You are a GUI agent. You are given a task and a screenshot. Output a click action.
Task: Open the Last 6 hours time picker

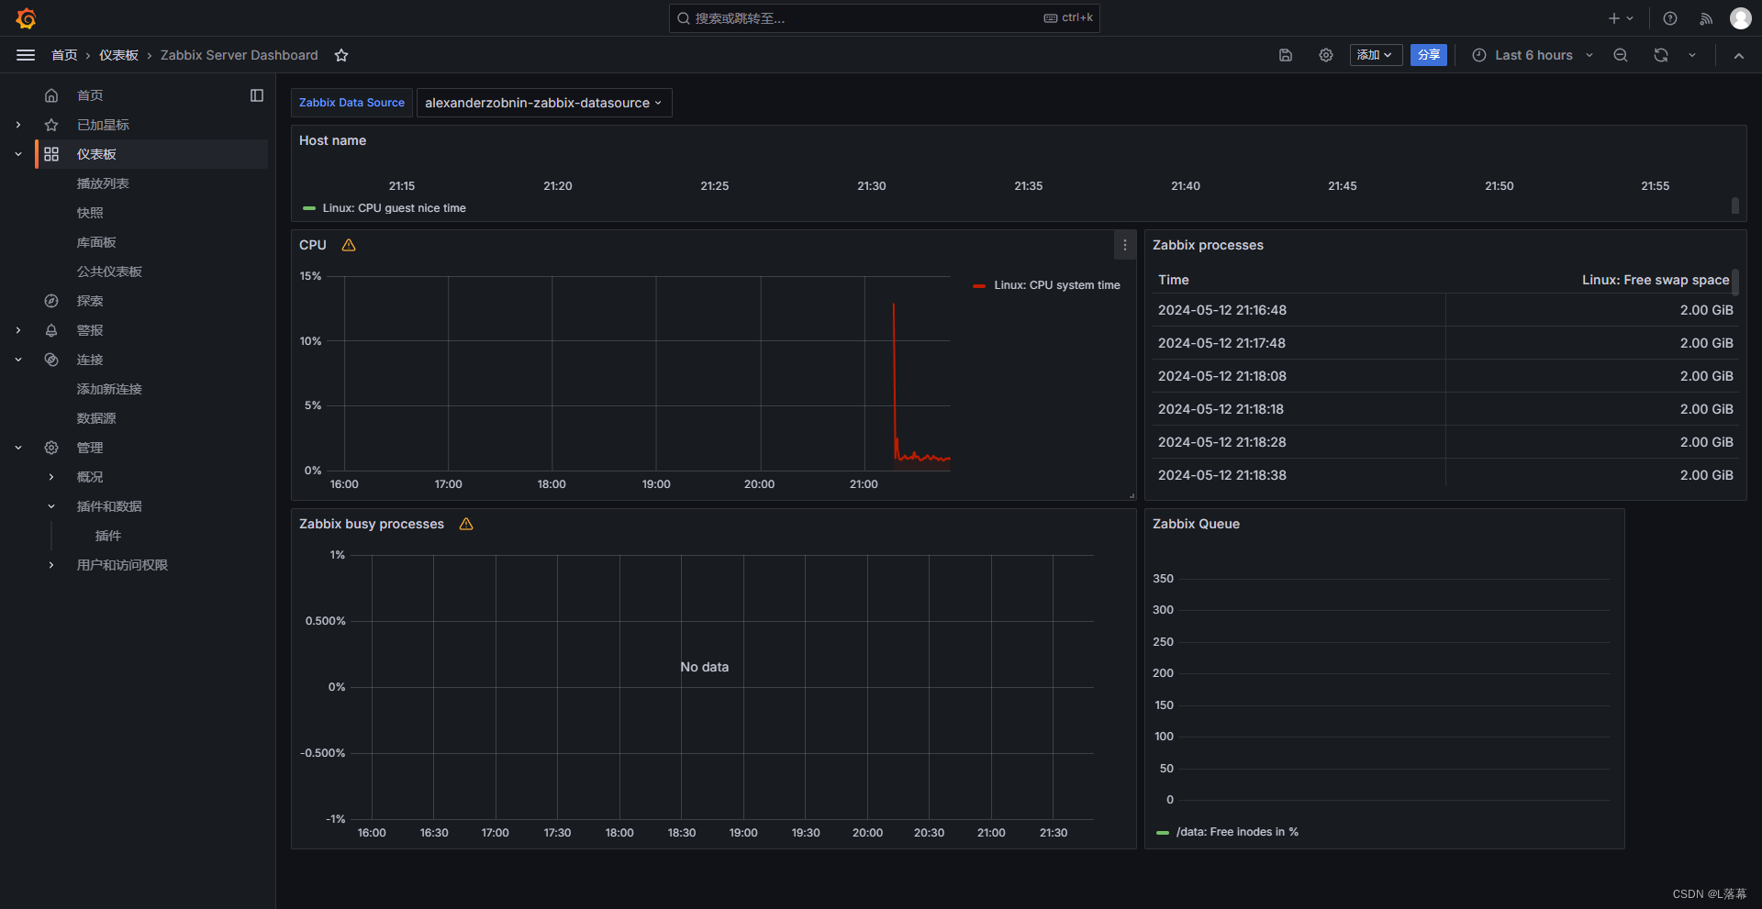[1533, 55]
